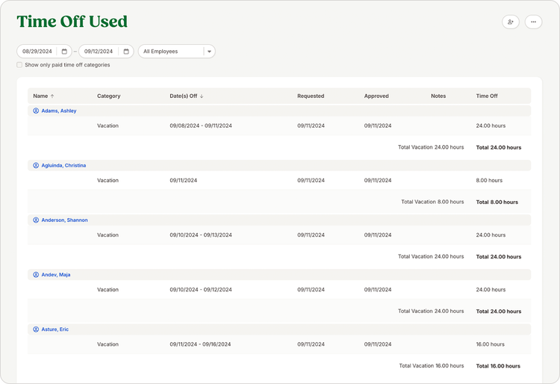Select date range 09/10/2024 - 09/13/2024
The height and width of the screenshot is (384, 560).
tap(201, 235)
